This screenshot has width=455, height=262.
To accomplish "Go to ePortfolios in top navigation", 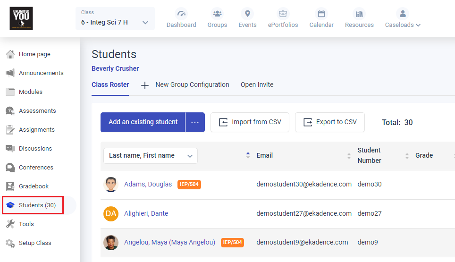I will tap(283, 25).
